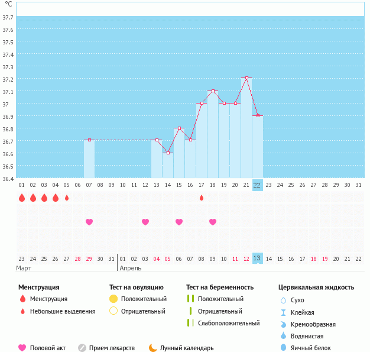The width and height of the screenshot is (370, 352).
Task: Click the temperature point on cycle day 07
Action: [x=89, y=140]
